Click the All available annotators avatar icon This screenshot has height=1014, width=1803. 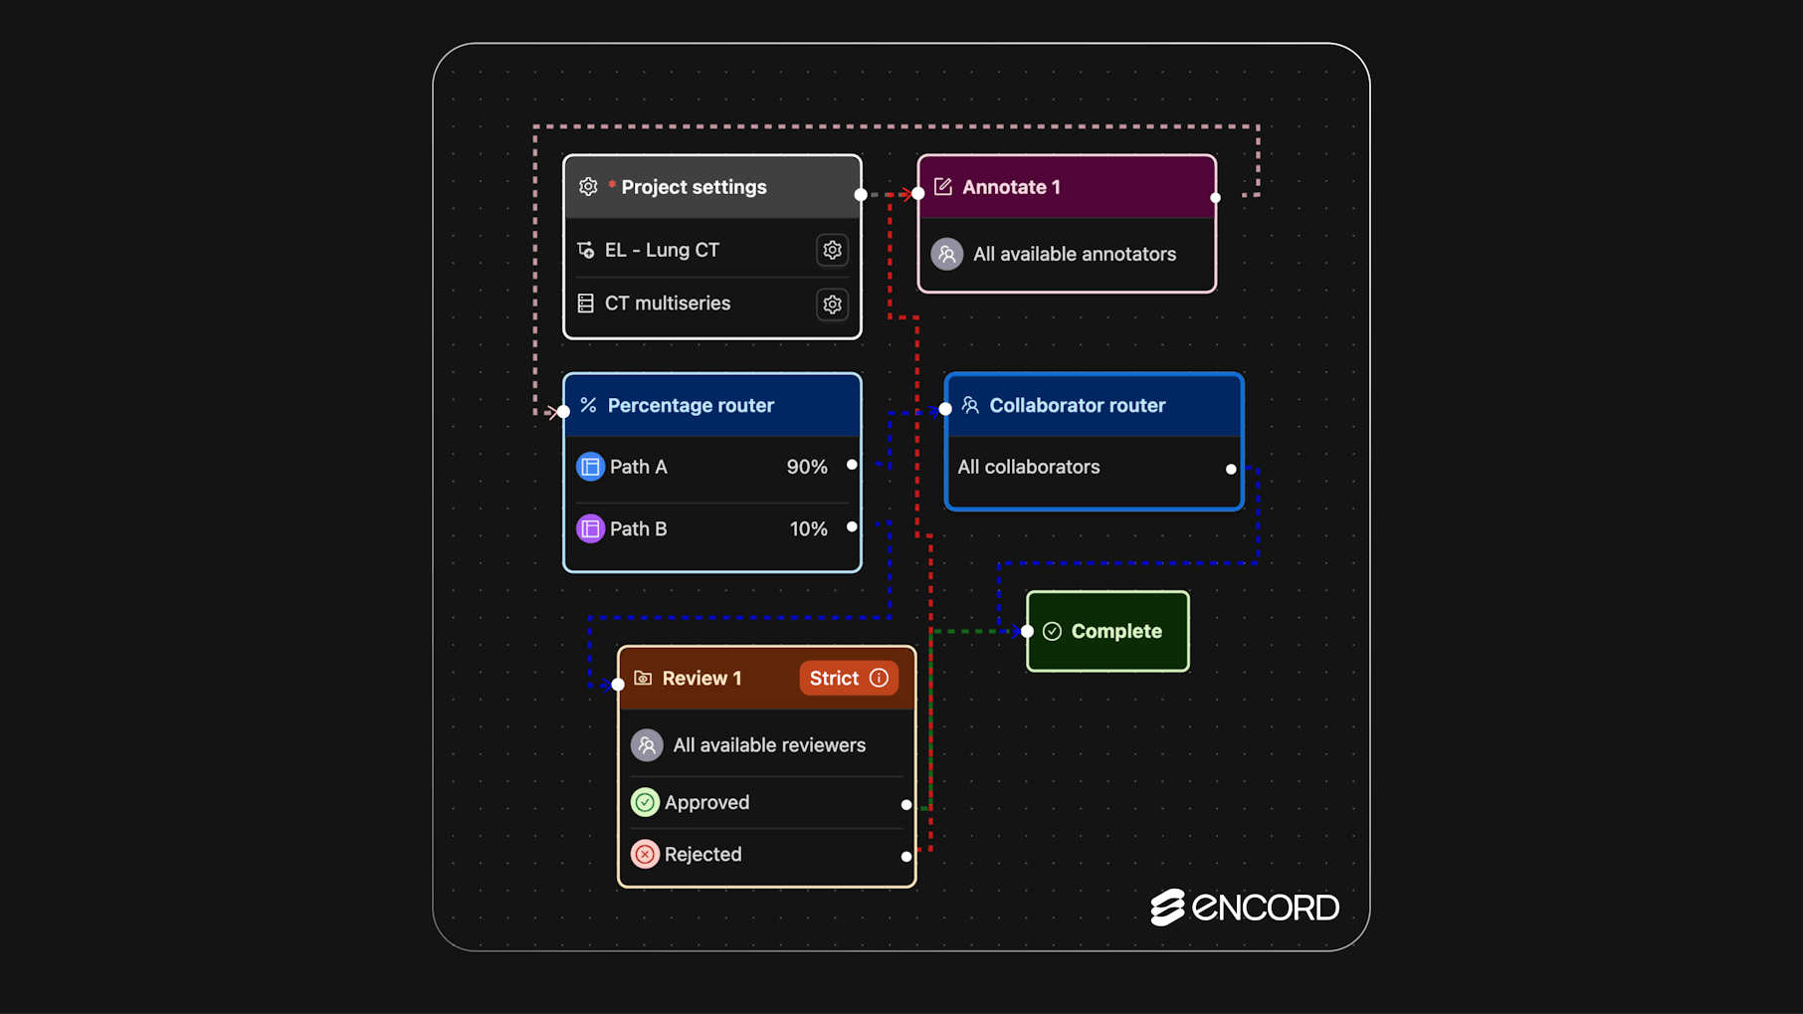946,254
